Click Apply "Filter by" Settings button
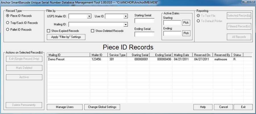 (x=66, y=37)
